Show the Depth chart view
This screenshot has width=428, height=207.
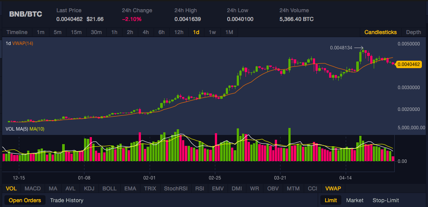pos(413,32)
